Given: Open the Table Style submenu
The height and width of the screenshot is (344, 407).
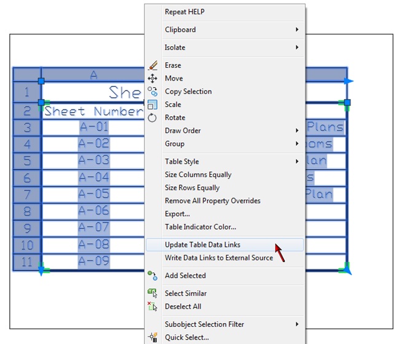Looking at the screenshot, I should (225, 162).
